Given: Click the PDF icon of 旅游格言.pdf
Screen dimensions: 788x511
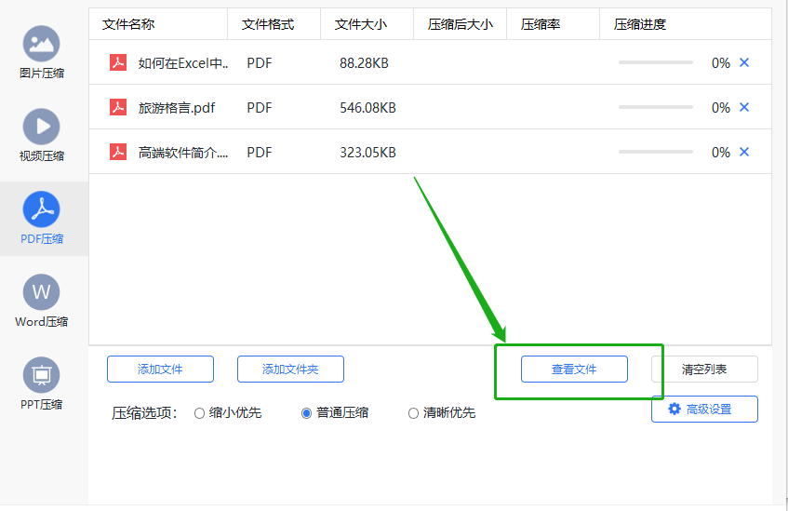Looking at the screenshot, I should click(118, 107).
